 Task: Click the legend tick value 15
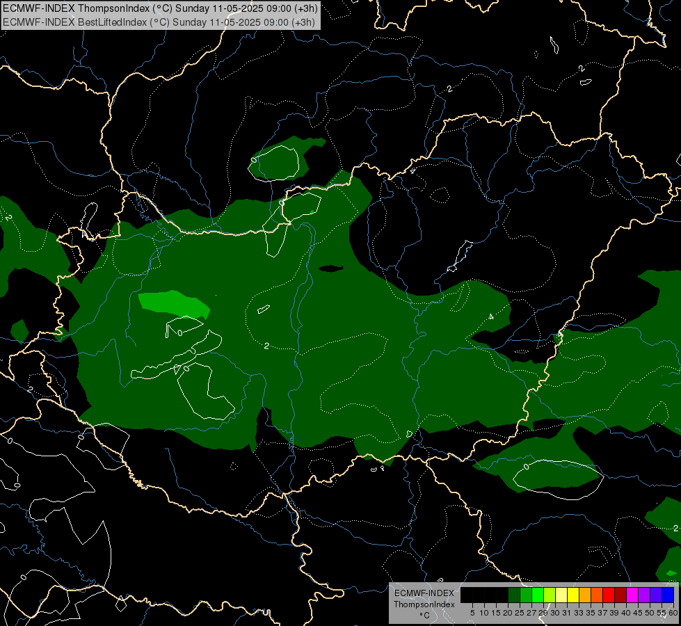[496, 613]
